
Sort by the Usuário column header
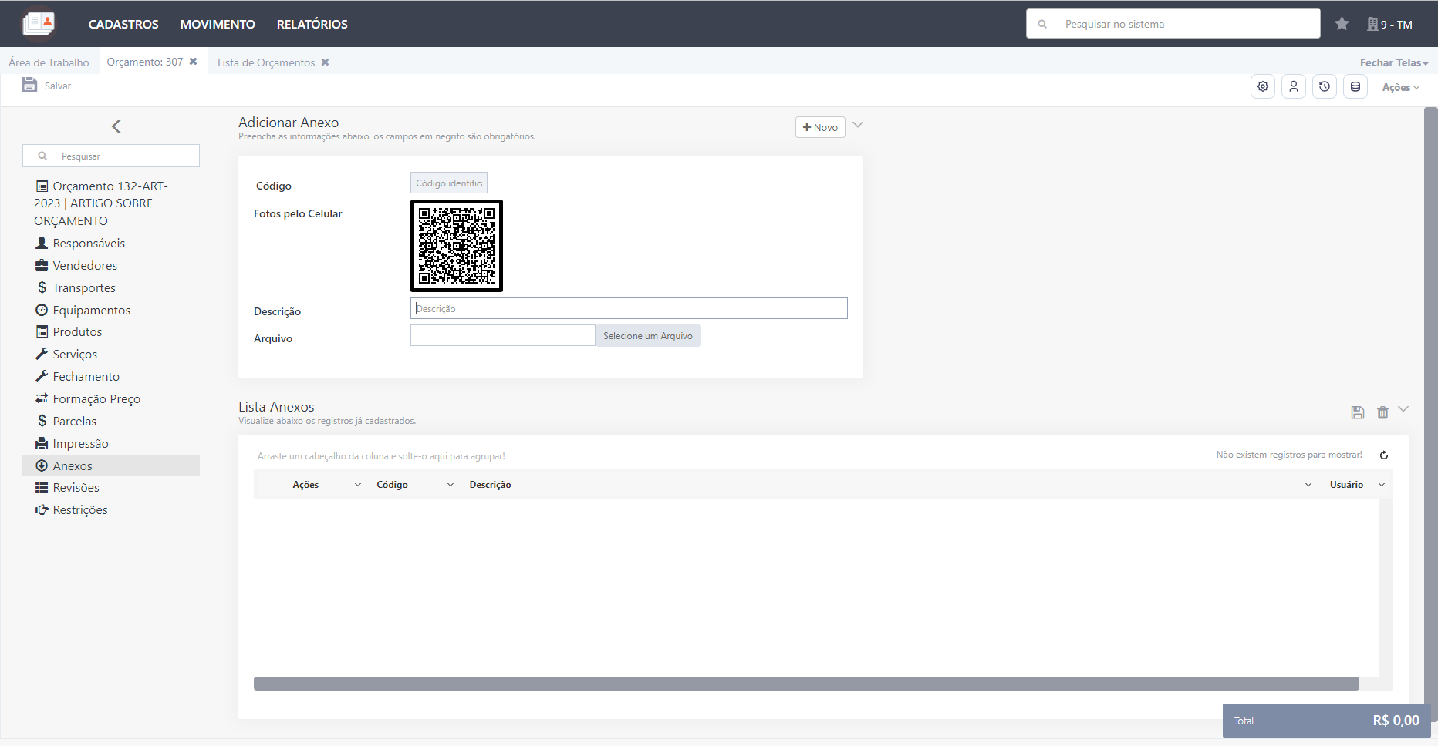pyautogui.click(x=1346, y=485)
